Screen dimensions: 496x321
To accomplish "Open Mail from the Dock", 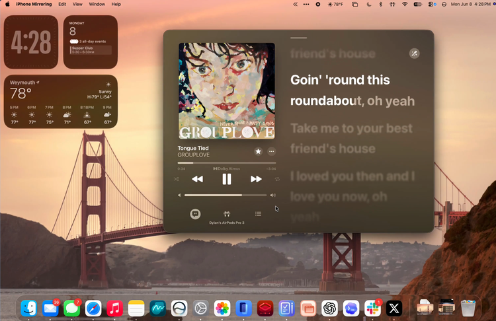I will click(50, 308).
